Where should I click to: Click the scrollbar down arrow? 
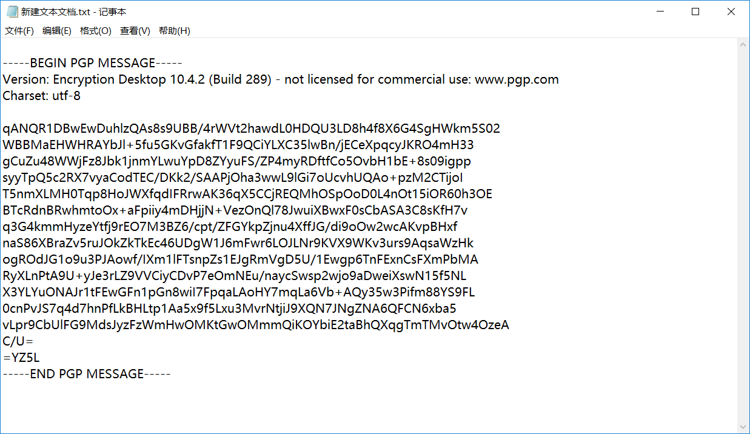743,426
